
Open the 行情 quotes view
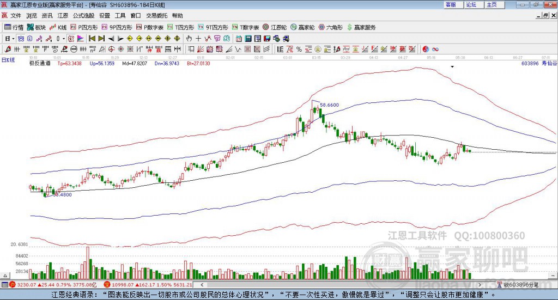(14, 27)
